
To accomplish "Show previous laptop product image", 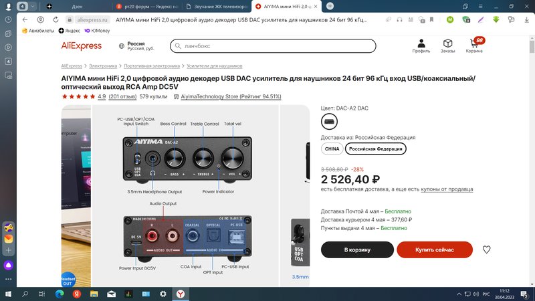I will (76, 195).
